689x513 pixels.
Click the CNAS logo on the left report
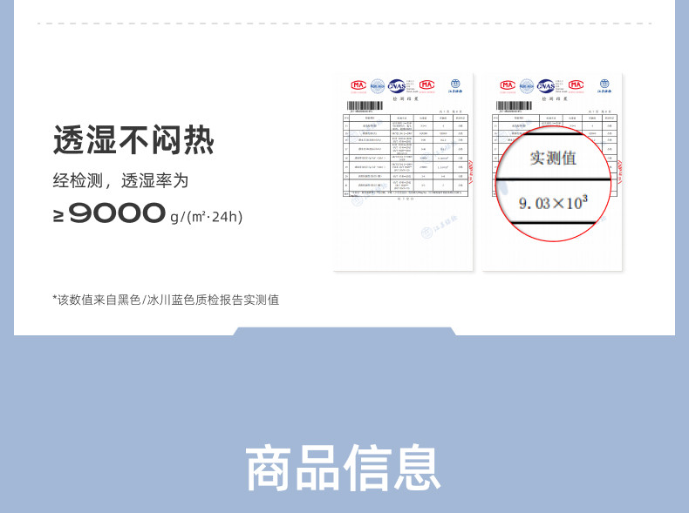coord(398,85)
